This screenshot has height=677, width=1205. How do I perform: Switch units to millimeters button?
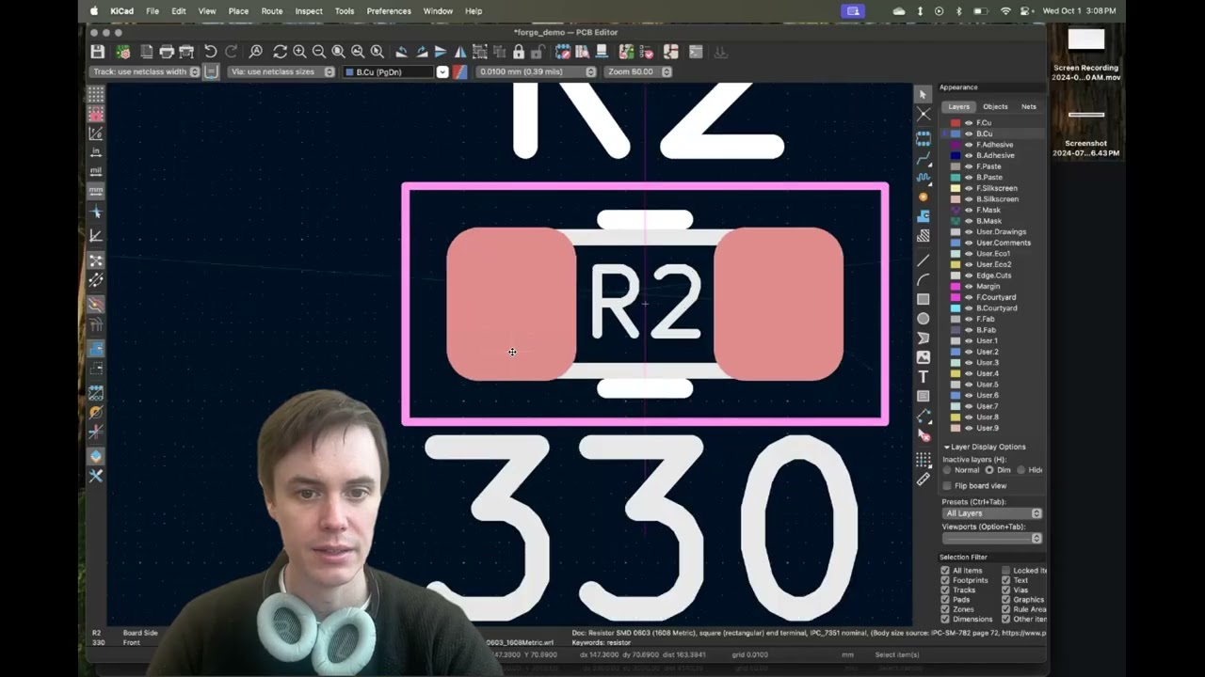pyautogui.click(x=96, y=190)
